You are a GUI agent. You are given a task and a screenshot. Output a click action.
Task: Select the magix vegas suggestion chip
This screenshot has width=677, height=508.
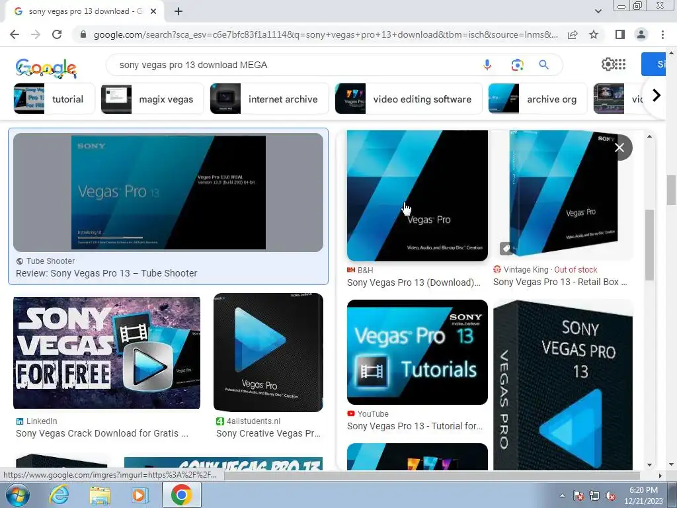(152, 99)
